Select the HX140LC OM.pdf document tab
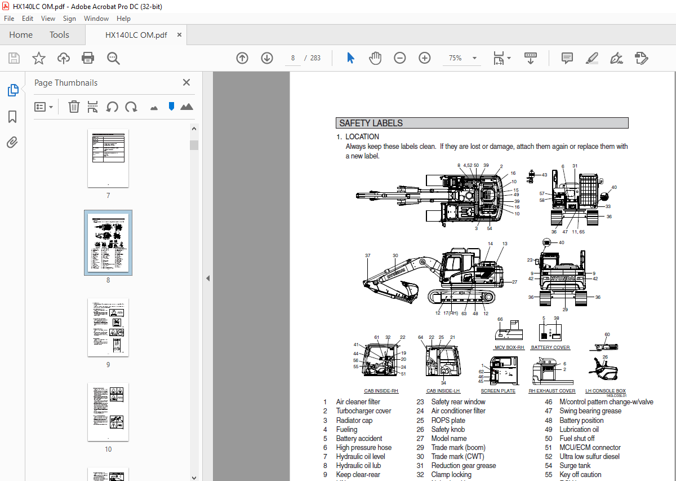The width and height of the screenshot is (676, 481). click(136, 35)
